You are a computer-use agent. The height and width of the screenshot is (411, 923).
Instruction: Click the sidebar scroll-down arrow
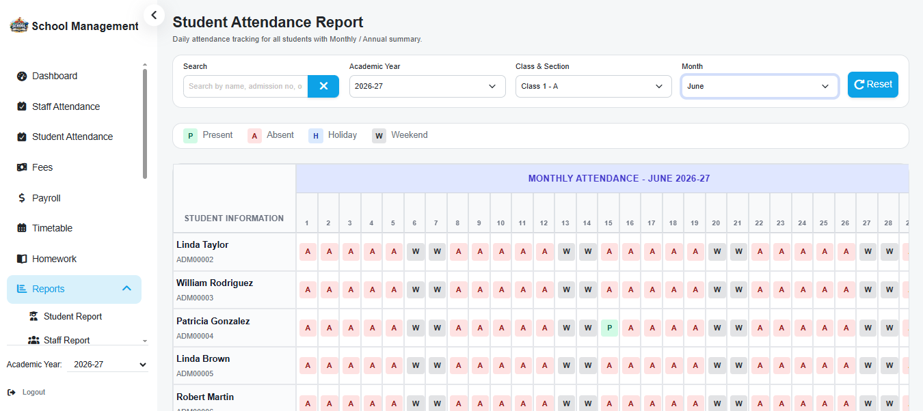[x=145, y=341]
